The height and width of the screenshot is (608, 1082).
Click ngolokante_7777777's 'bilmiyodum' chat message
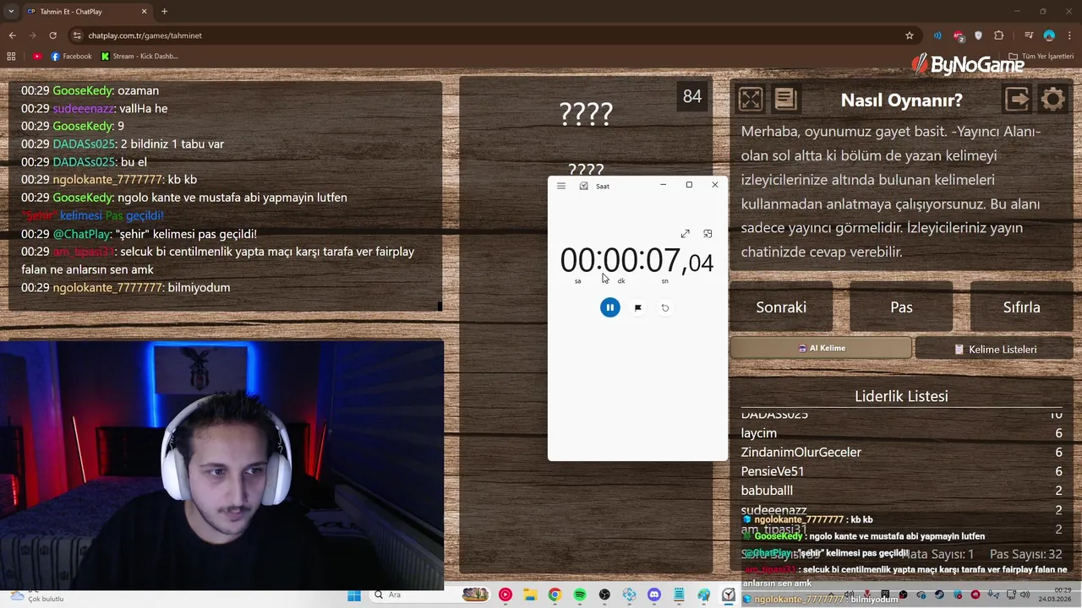[125, 288]
